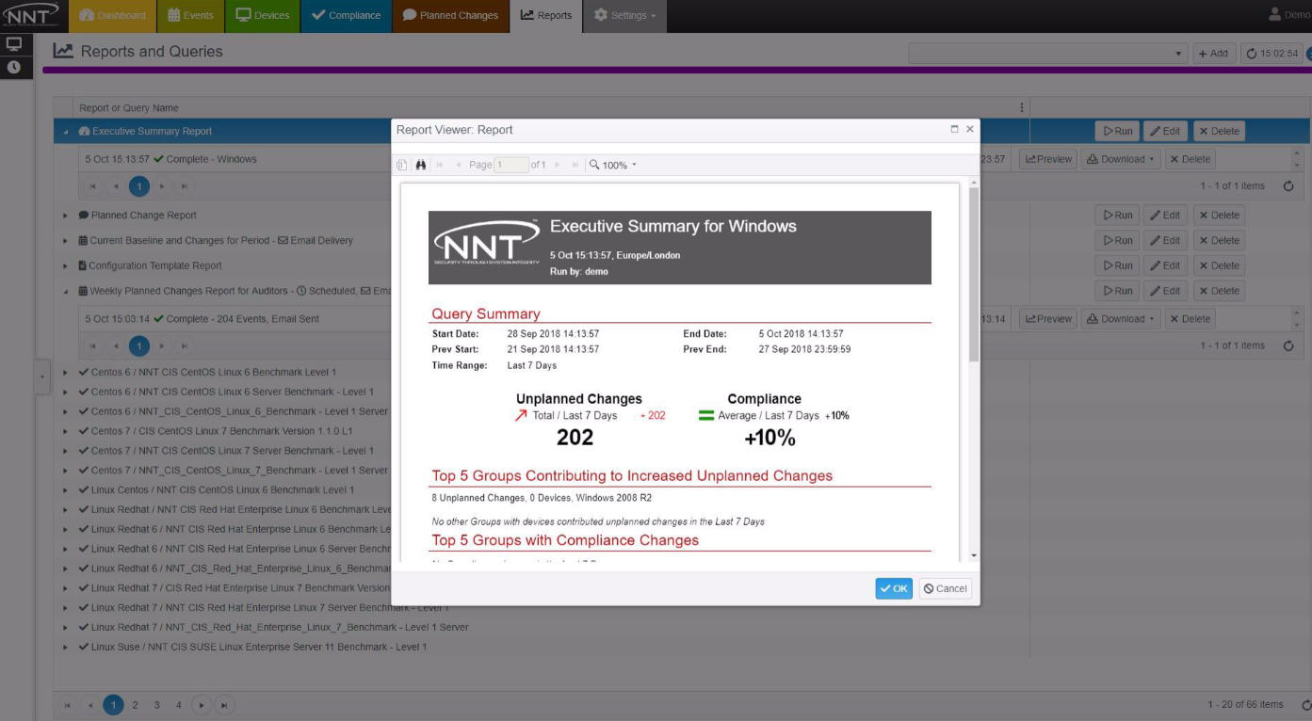Edit the Planned Change Report
This screenshot has height=721, width=1312.
[1165, 216]
